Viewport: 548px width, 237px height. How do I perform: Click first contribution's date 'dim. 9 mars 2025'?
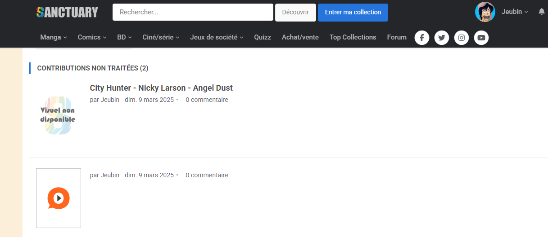click(x=149, y=100)
